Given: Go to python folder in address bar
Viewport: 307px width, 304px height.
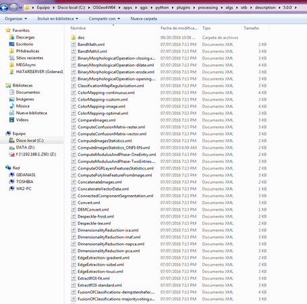Looking at the screenshot, I should click(162, 7).
